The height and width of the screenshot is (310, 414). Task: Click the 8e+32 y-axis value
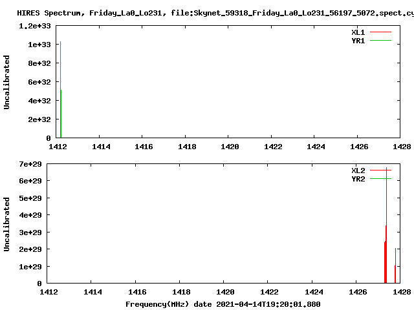tap(39, 63)
